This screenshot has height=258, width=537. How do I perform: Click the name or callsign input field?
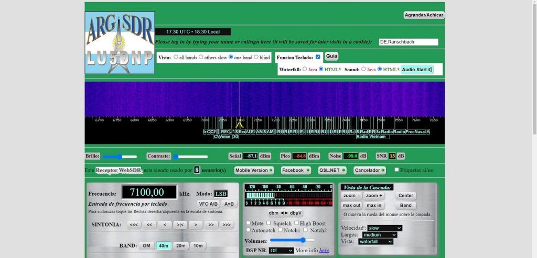(x=409, y=42)
